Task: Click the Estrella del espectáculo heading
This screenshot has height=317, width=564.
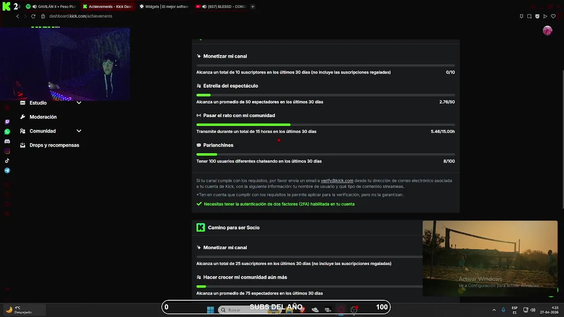Action: pos(230,86)
